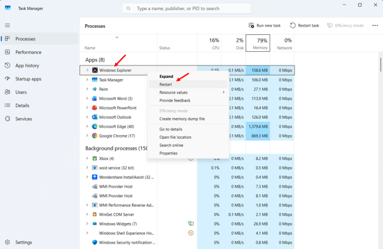Click the suspended status icon for Windows Shell Experience
Viewport: 383px width, 249px height.
tap(191, 233)
